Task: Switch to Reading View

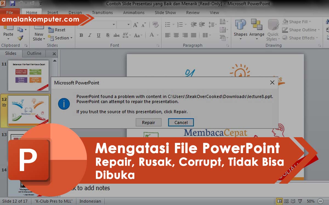Action: (x=293, y=201)
